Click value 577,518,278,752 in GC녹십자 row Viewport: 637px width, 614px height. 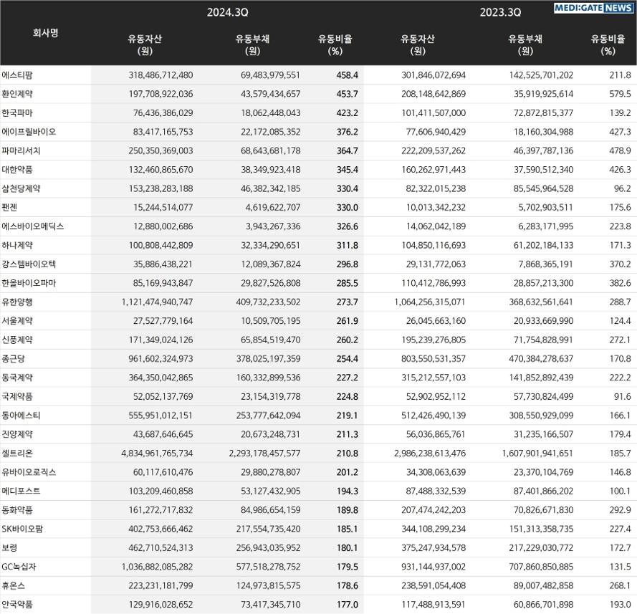pyautogui.click(x=269, y=567)
